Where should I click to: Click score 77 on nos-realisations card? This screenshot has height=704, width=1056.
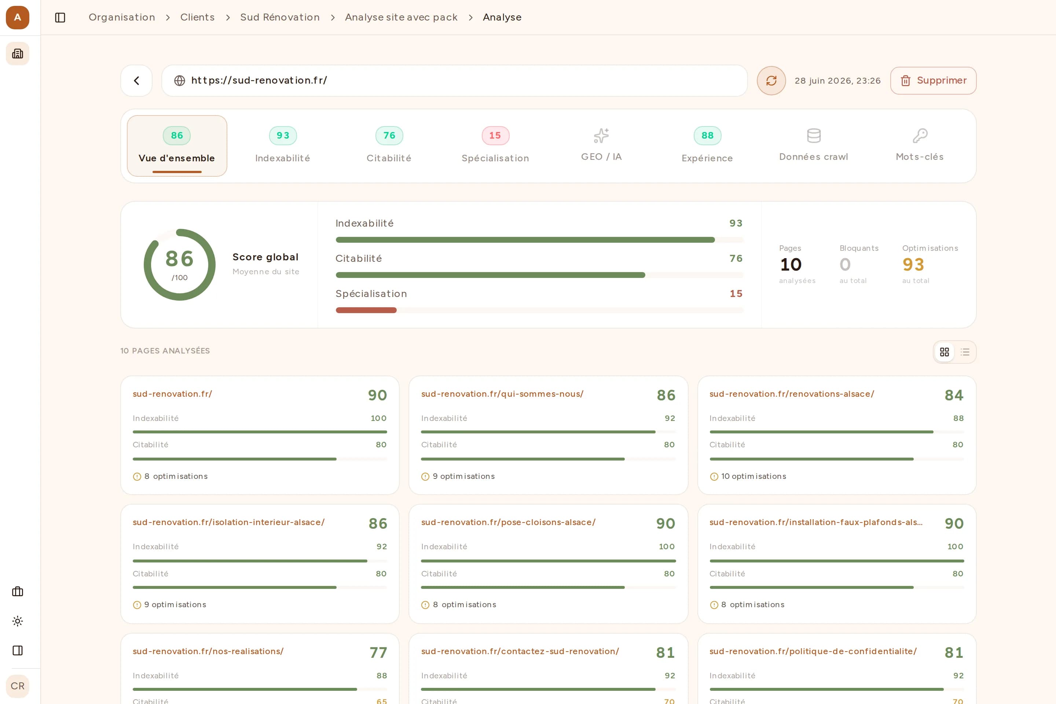[378, 652]
